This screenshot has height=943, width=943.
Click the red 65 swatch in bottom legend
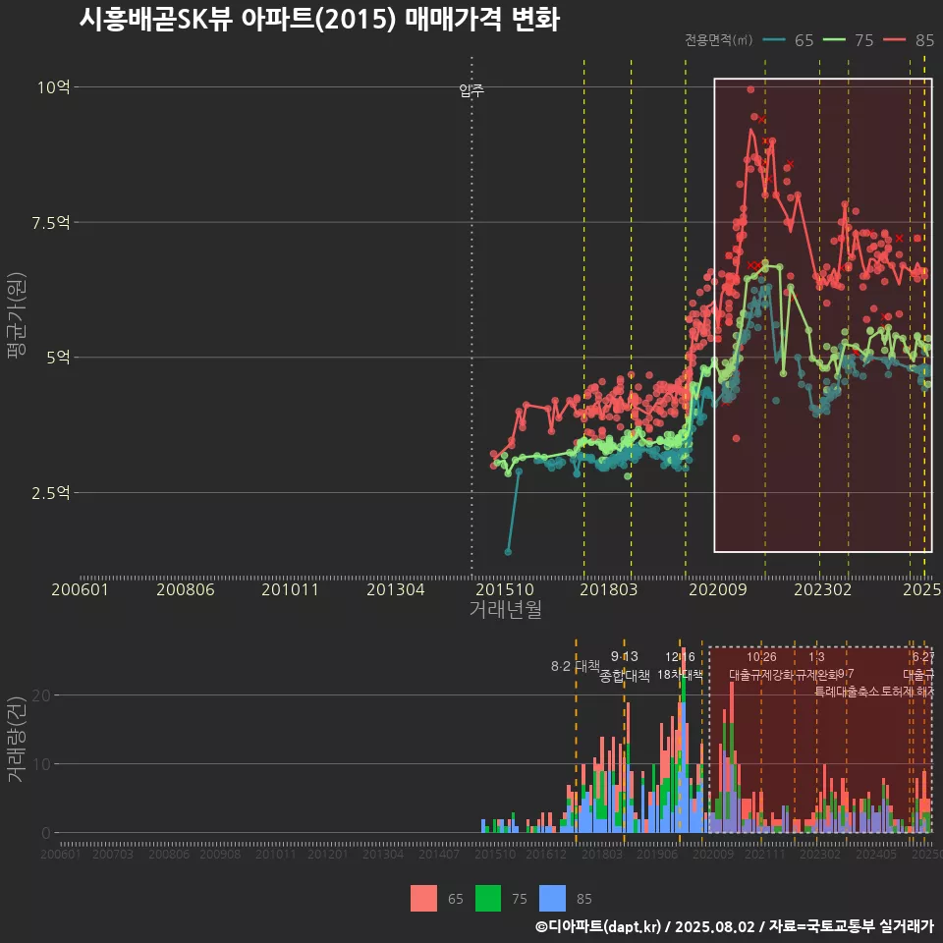pos(423,899)
